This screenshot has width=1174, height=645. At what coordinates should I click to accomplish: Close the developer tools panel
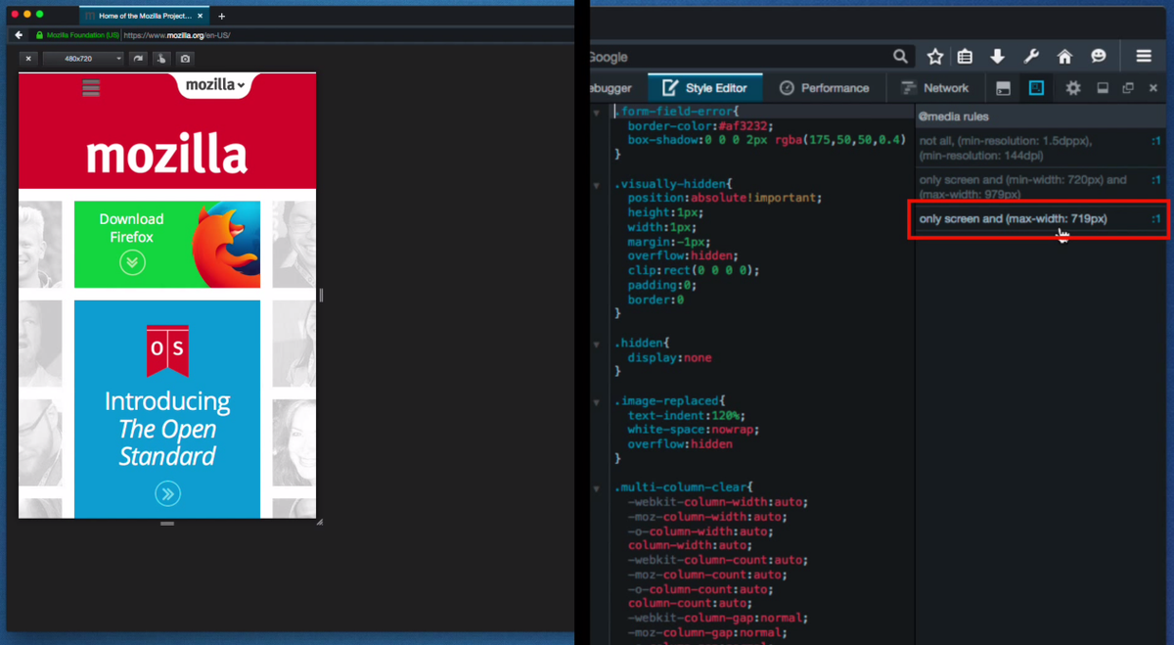1153,88
